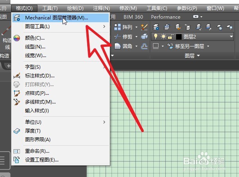Open ribbon minimize options dropdown arrow
The image size is (239, 177).
pyautogui.click(x=201, y=17)
